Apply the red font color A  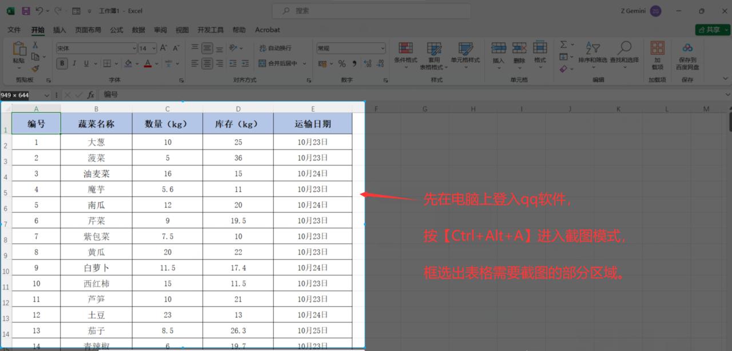(148, 63)
